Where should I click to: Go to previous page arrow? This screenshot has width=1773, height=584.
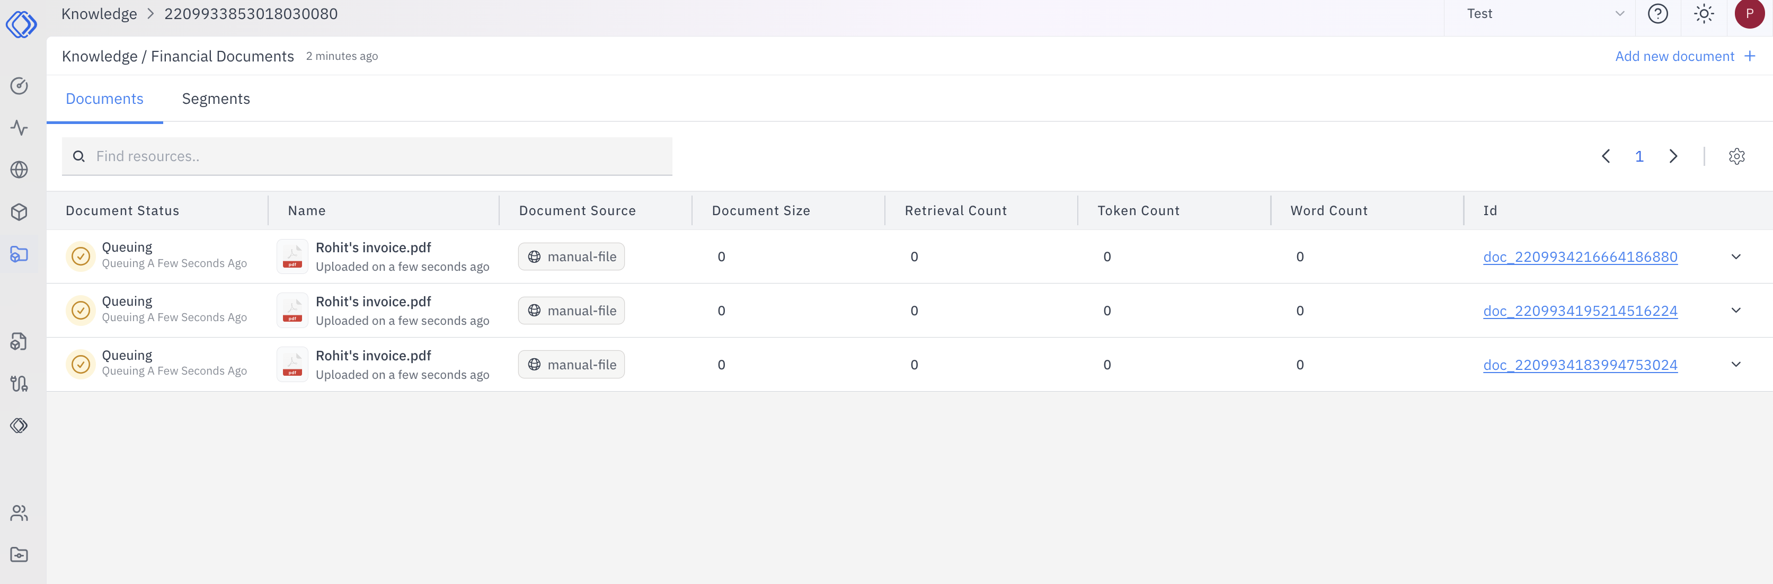[x=1606, y=156]
